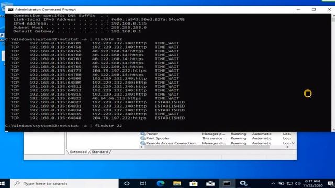Open Task View from the taskbar
Screen dimensions: 335x188
[143, 183]
